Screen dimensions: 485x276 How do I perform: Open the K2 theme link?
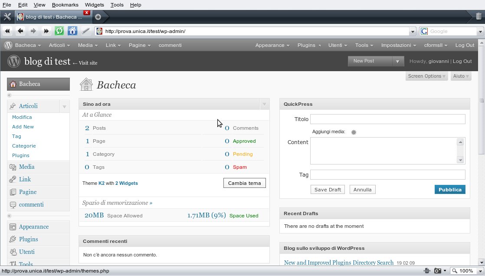102,183
